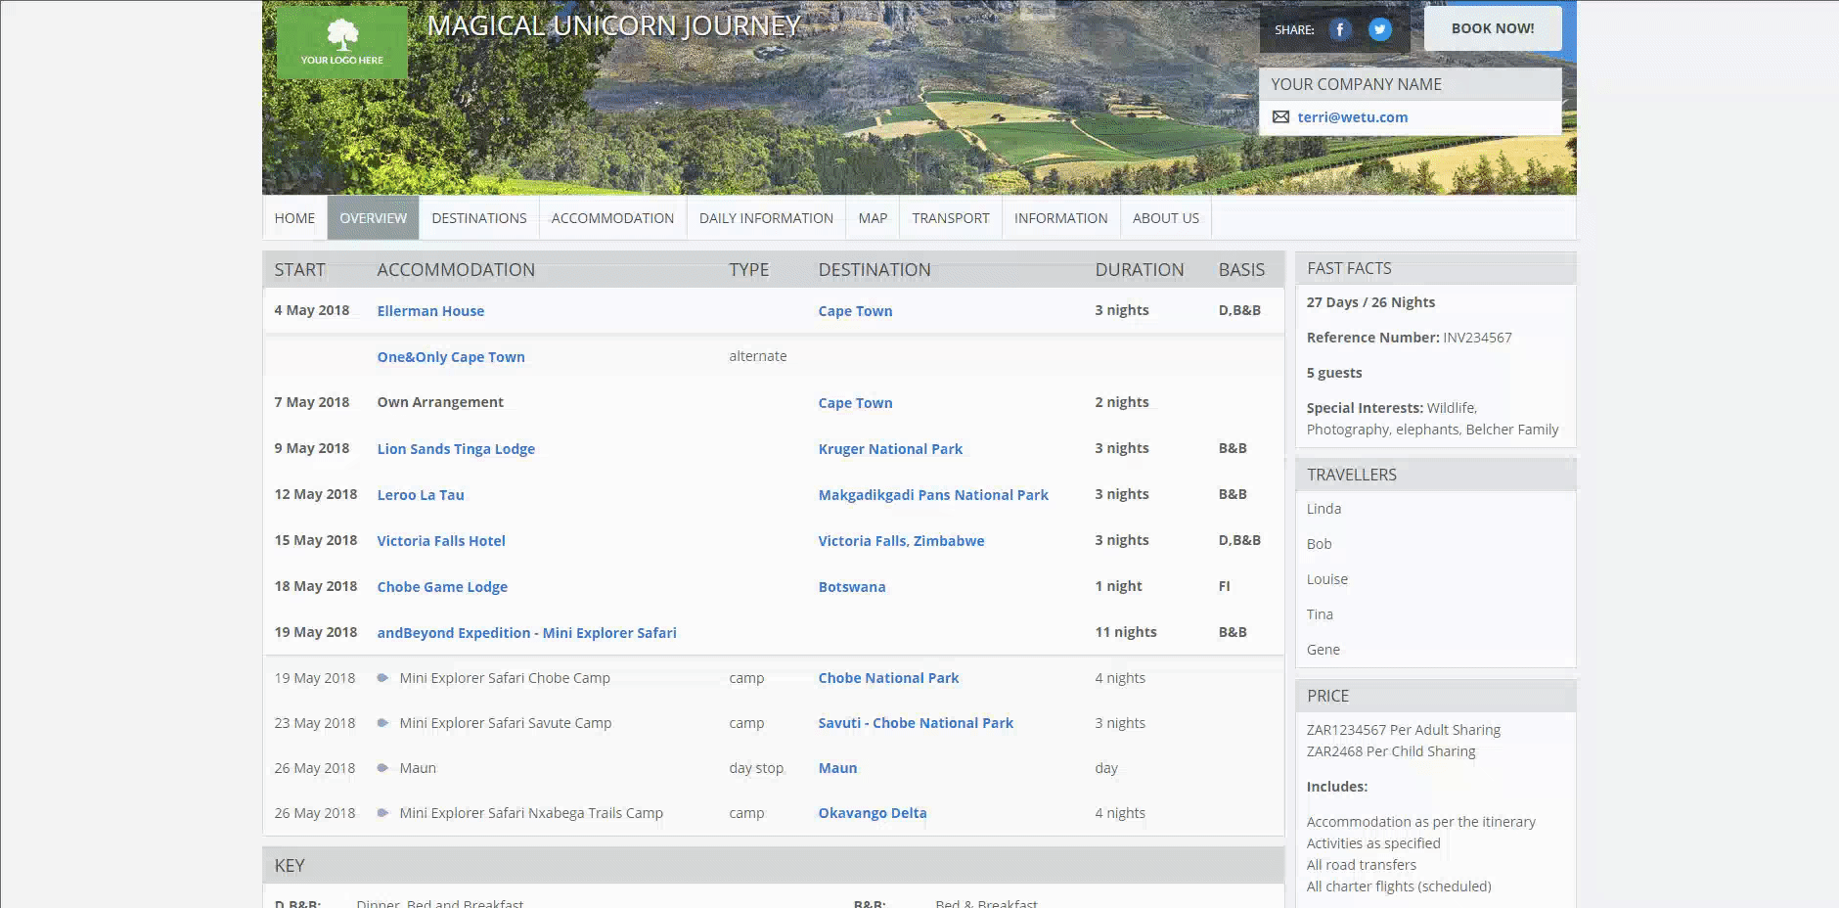The image size is (1839, 908).
Task: Open Ellerman House accommodation link
Action: tap(430, 311)
